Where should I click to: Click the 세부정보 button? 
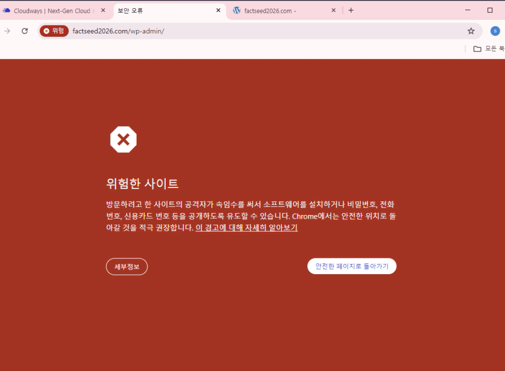click(127, 267)
